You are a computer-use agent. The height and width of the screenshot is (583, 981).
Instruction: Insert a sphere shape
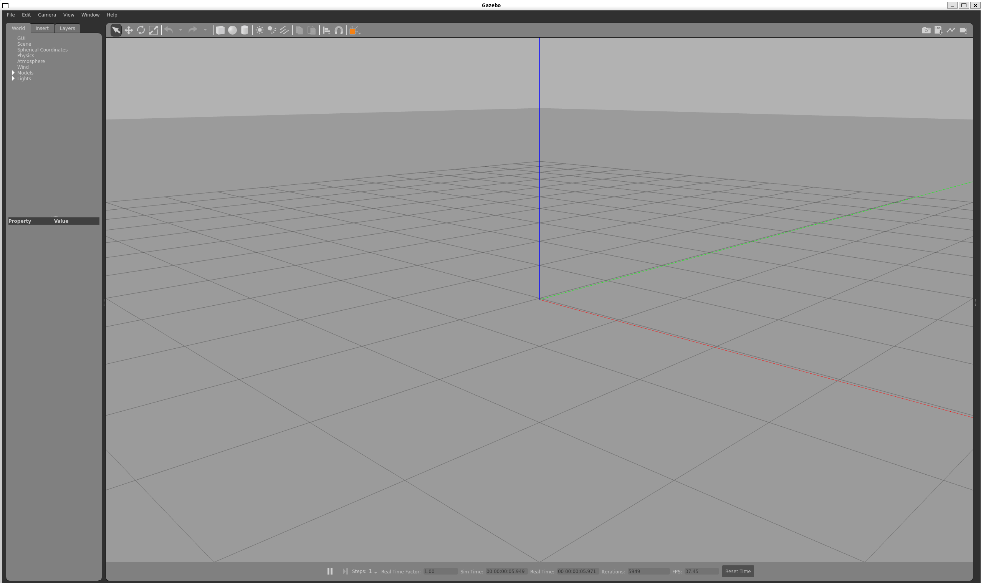tap(233, 30)
